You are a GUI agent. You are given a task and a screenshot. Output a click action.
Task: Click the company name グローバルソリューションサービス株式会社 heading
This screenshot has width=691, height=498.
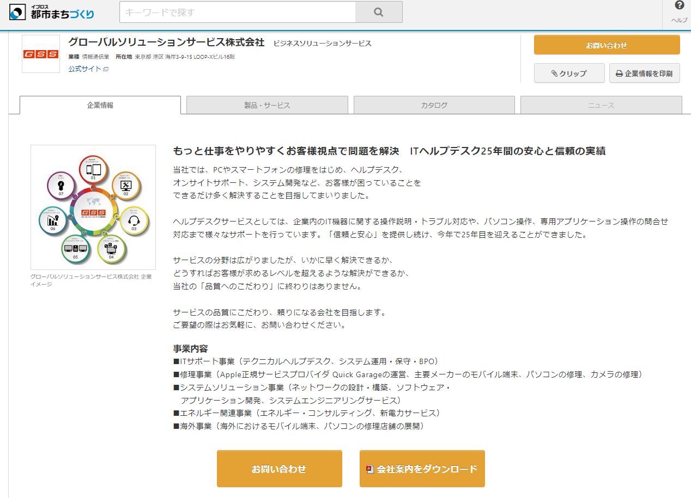(166, 42)
